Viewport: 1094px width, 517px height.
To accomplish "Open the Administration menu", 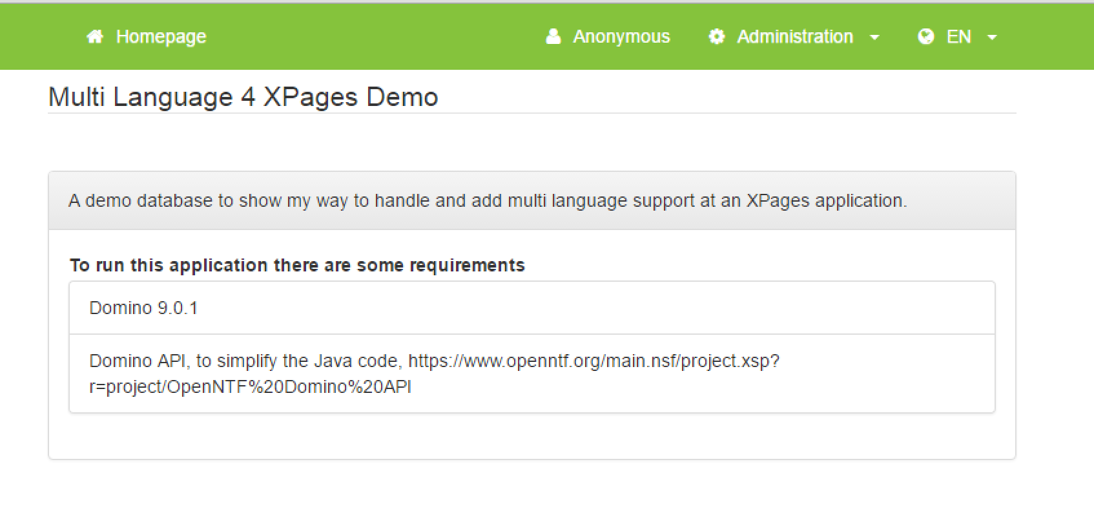I will point(794,37).
